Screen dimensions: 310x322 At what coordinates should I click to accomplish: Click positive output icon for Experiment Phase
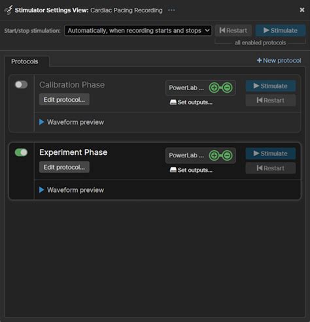214,155
